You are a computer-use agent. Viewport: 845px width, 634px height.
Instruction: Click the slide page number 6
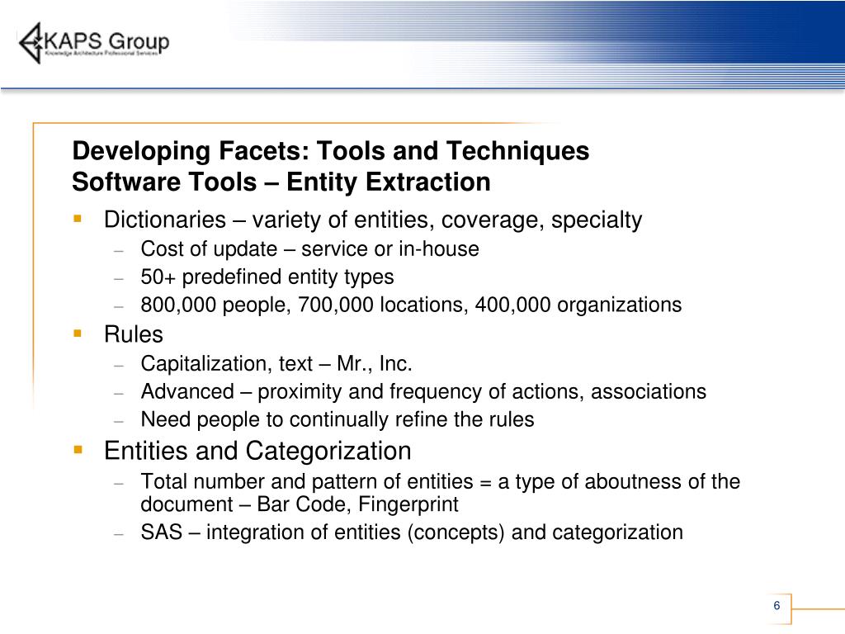[x=777, y=605]
